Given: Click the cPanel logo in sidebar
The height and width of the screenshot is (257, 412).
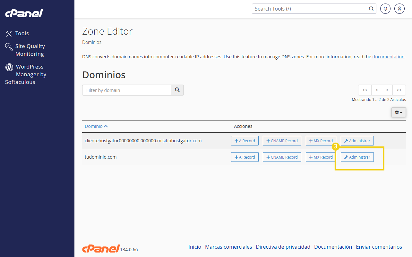Looking at the screenshot, I should (24, 13).
